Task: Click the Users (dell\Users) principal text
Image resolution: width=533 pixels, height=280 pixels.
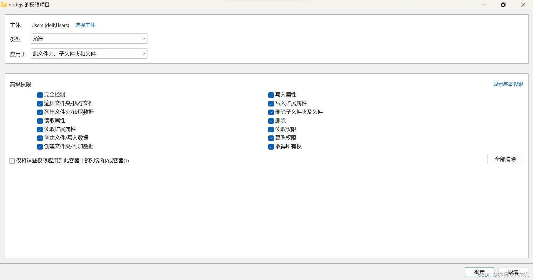Action: [x=50, y=25]
